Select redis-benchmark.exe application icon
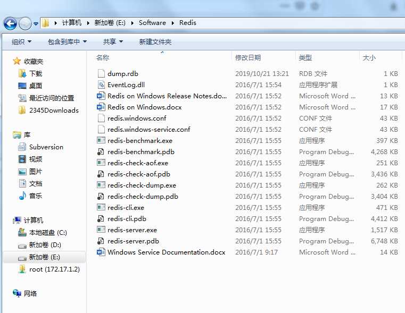The height and width of the screenshot is (313, 405). point(101,140)
